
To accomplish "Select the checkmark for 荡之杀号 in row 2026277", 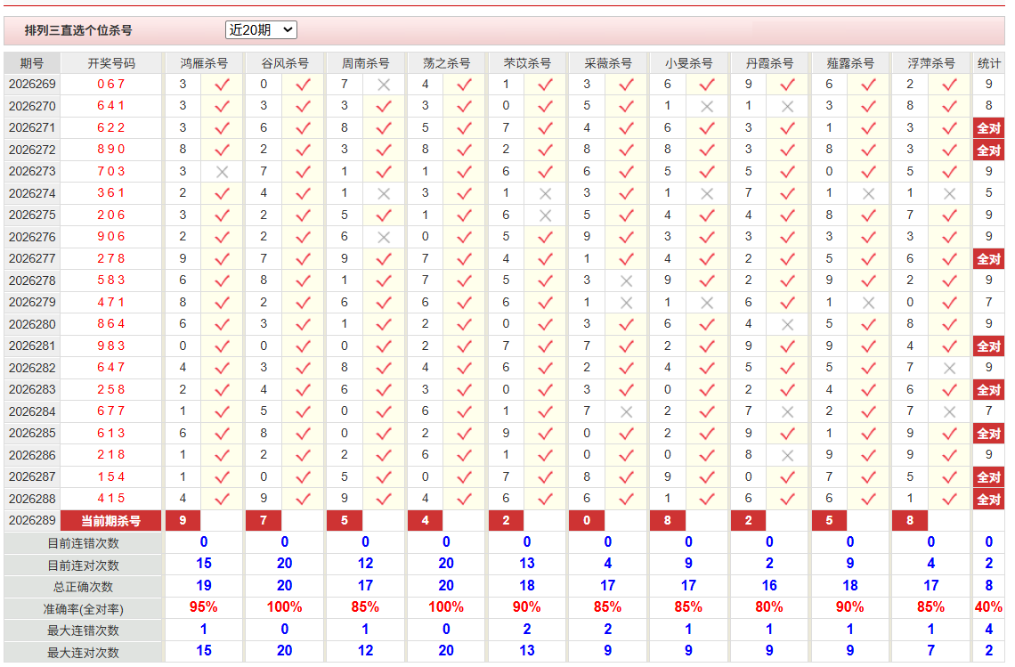I will [x=464, y=259].
